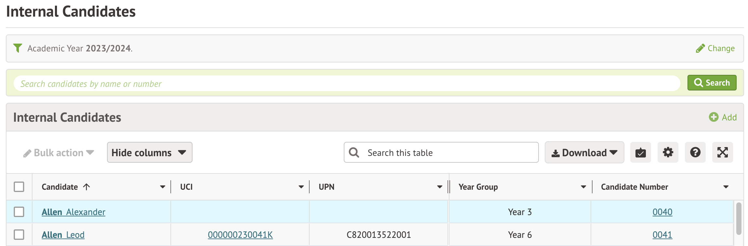Toggle the select all candidates checkbox
This screenshot has width=748, height=246.
click(19, 187)
